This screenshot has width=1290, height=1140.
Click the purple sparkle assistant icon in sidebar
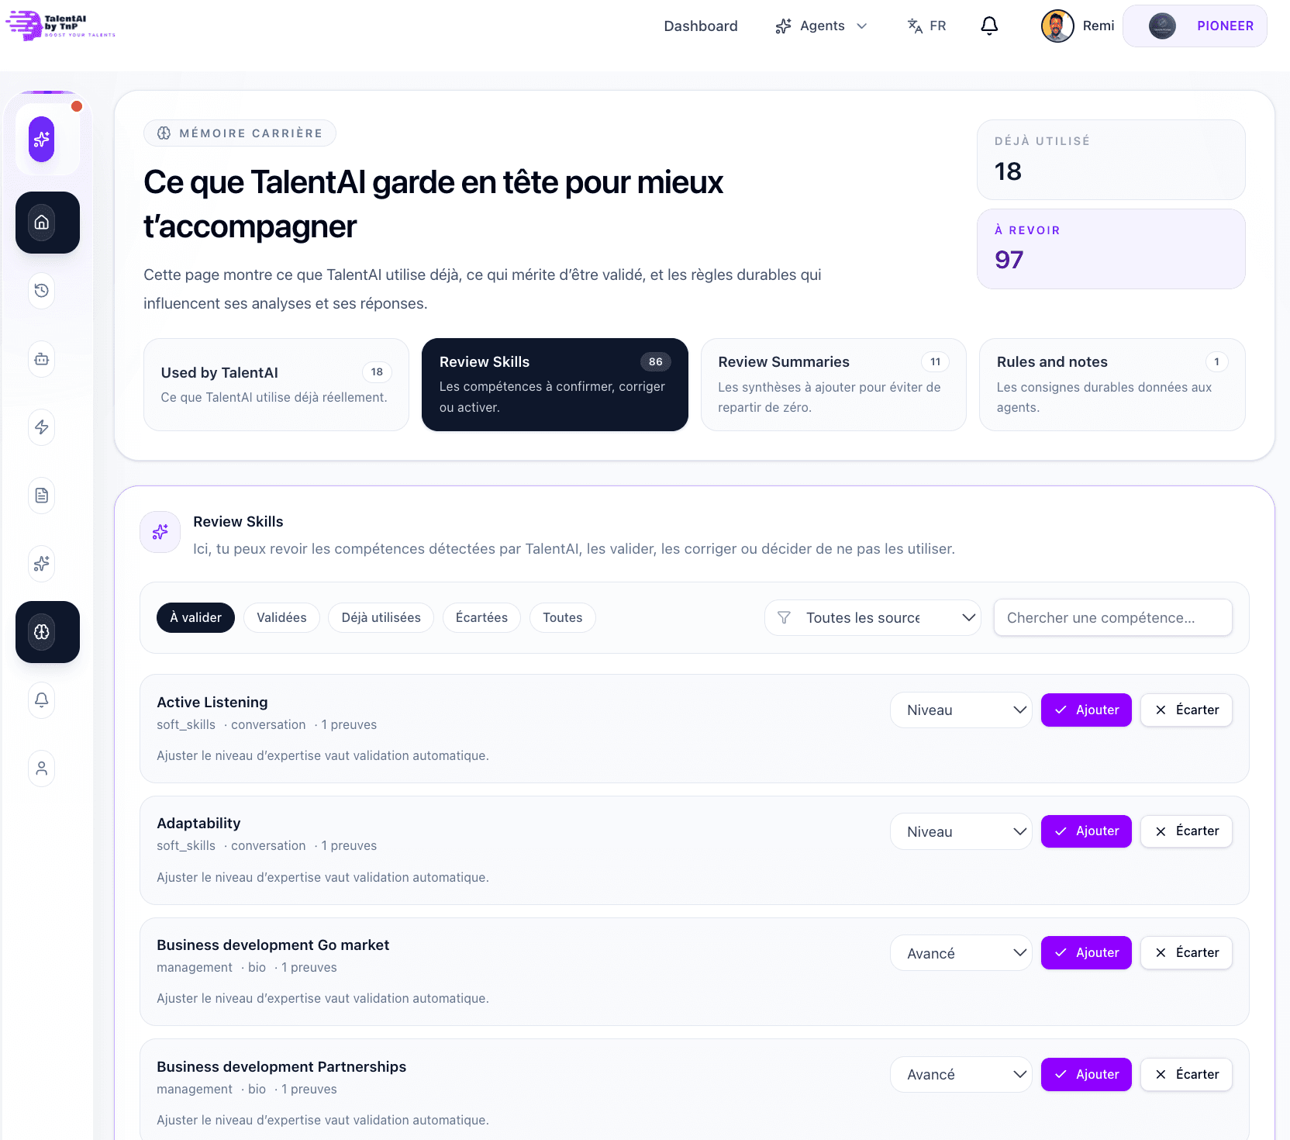point(42,140)
